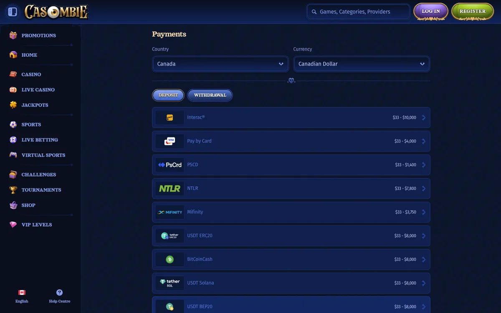Click the Canadian flag language icon
Image resolution: width=501 pixels, height=313 pixels.
tap(22, 293)
